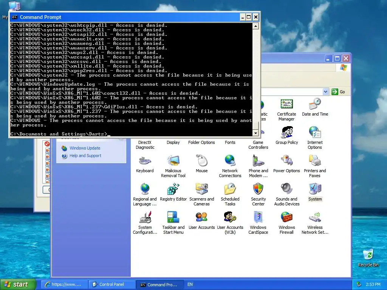
Task: Open the Recycle Bin on desktop
Action: [x=368, y=255]
